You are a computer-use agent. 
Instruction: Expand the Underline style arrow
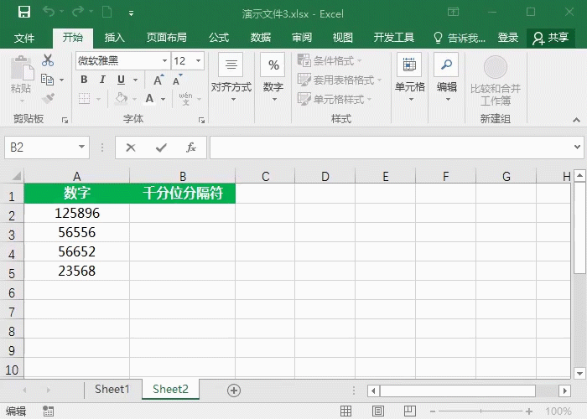point(136,80)
